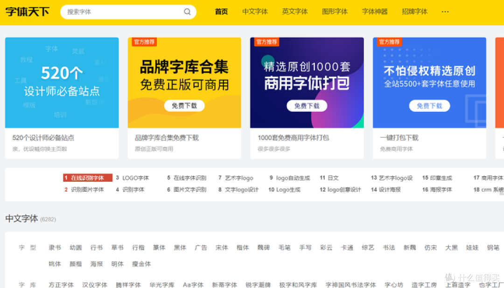The height and width of the screenshot is (288, 504).
Task: Filter by font type 明体
Action: click(x=117, y=264)
